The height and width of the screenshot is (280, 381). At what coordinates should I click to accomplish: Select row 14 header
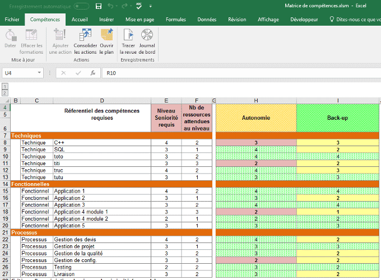(5, 184)
